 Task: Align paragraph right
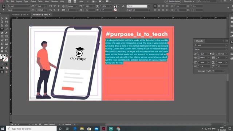coord(163,6)
